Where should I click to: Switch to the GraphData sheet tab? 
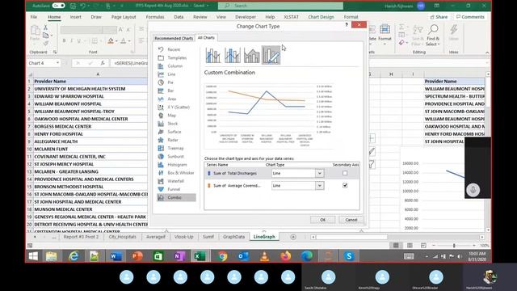coord(233,237)
